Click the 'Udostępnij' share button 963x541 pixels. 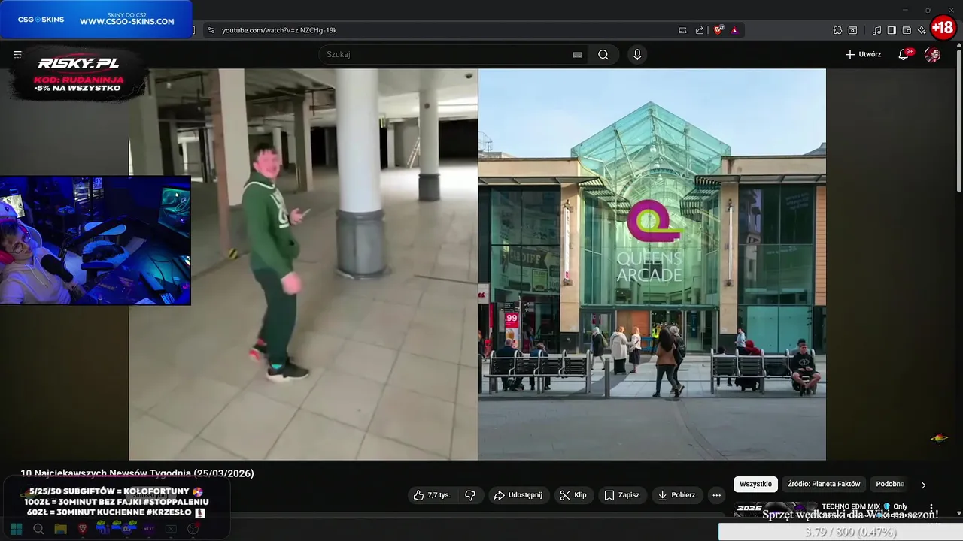[518, 495]
